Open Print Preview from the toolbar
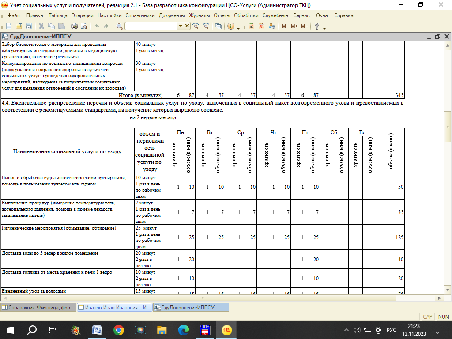Image resolution: width=452 pixels, height=339 pixels. pyautogui.click(x=83, y=26)
